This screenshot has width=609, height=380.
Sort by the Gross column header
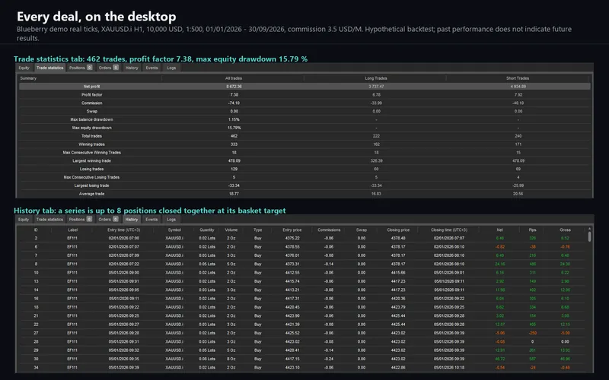coord(565,230)
